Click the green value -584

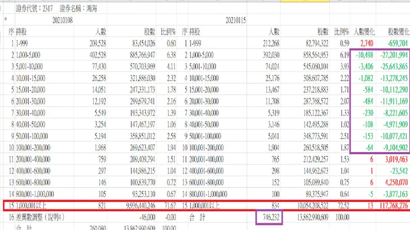pos(368,90)
